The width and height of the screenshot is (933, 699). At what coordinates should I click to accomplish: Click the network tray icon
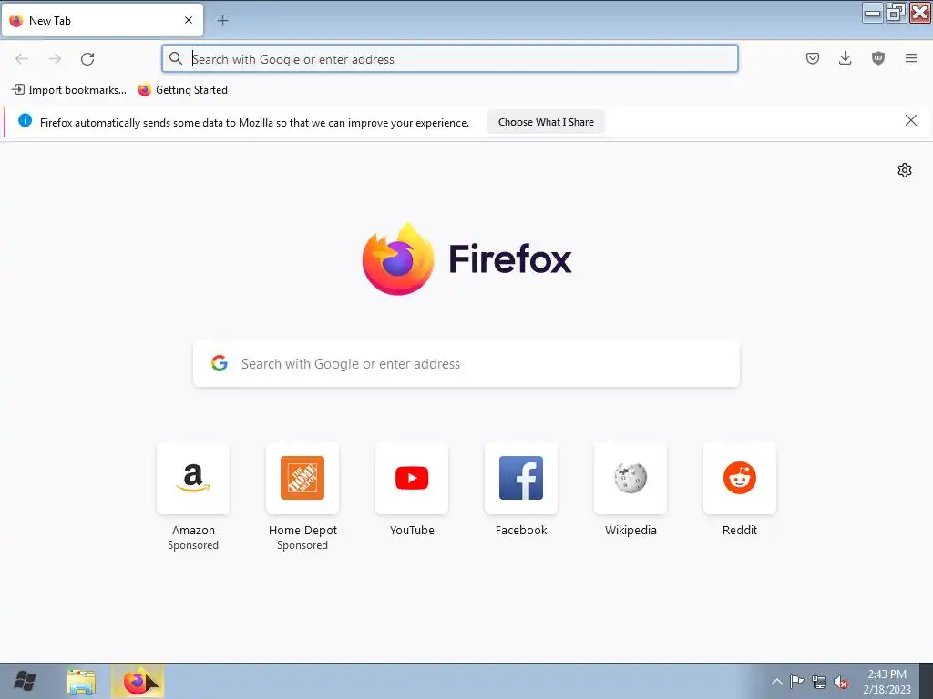point(819,683)
